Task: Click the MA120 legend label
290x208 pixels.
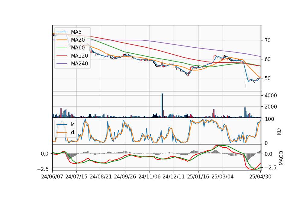Action: 79,56
